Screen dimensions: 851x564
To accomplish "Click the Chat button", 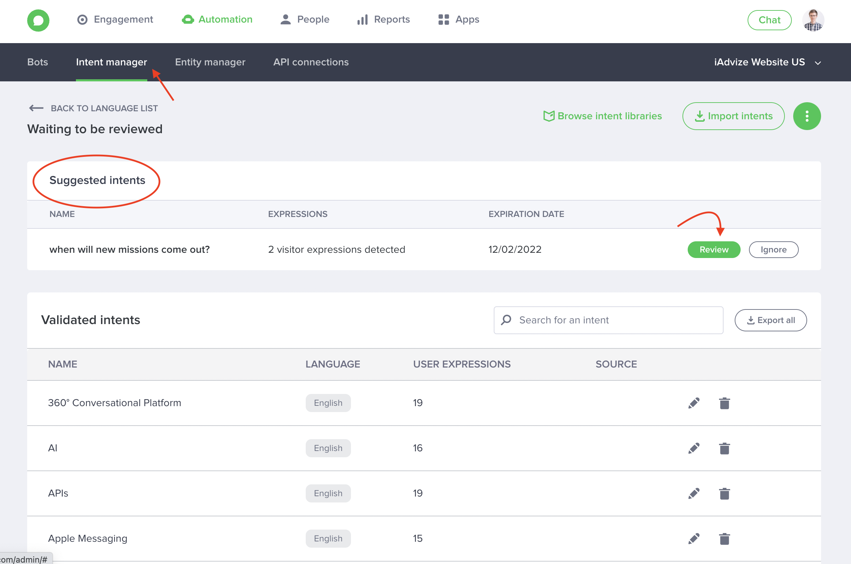I will click(769, 20).
